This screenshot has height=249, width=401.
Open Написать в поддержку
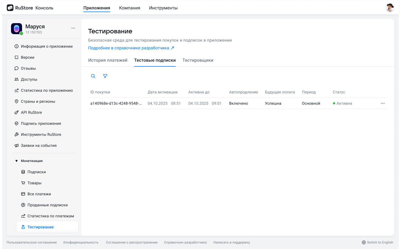click(x=232, y=242)
